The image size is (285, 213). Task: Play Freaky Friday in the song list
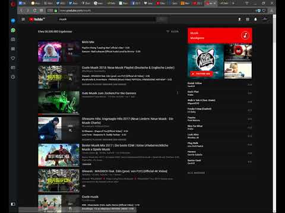(220, 110)
